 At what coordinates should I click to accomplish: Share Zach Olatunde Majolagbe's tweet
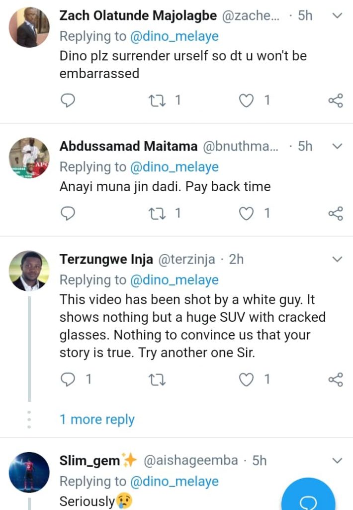coord(336,101)
